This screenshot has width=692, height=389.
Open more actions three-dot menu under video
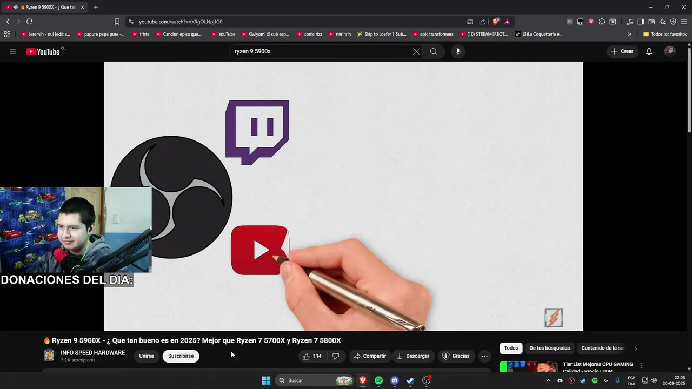click(484, 356)
